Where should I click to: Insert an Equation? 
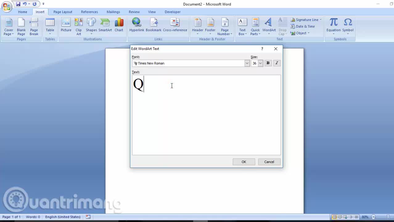(334, 27)
